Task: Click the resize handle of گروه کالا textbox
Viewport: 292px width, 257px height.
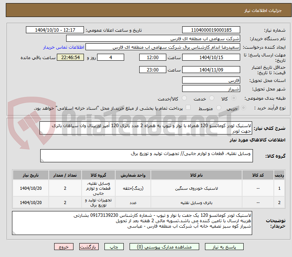Action: 42,160
